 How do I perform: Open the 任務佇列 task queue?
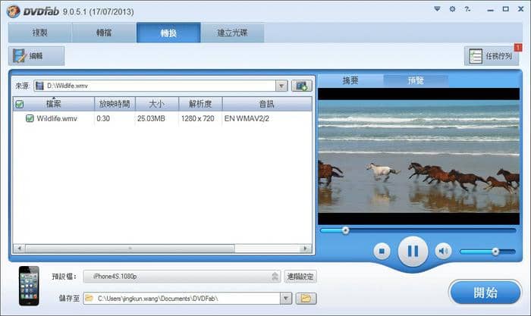(491, 56)
